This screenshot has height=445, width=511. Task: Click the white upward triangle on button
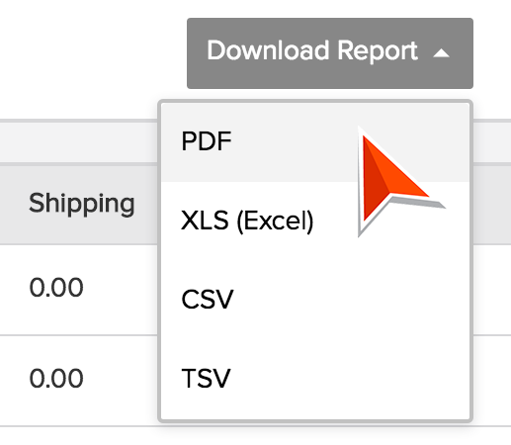(441, 53)
